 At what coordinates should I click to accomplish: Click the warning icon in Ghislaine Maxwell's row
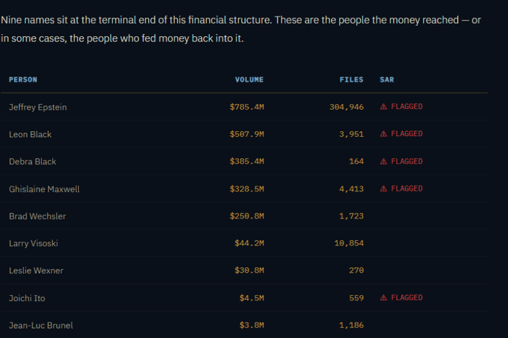384,189
